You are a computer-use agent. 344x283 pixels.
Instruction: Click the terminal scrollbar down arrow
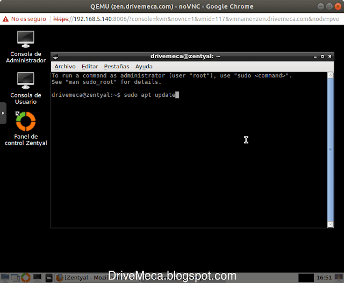point(330,224)
